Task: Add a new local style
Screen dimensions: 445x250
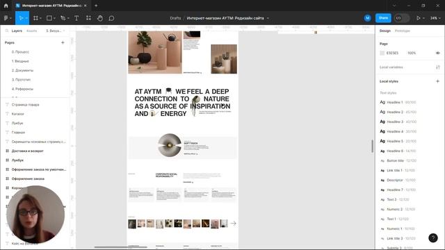Action: (x=437, y=81)
